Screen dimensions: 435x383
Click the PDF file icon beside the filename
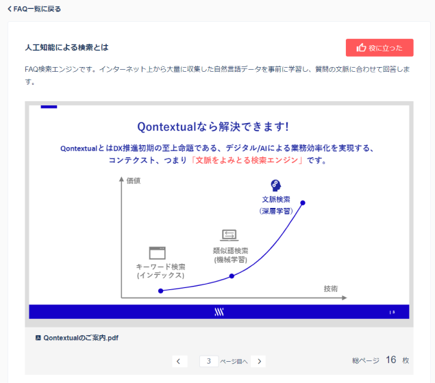click(38, 338)
